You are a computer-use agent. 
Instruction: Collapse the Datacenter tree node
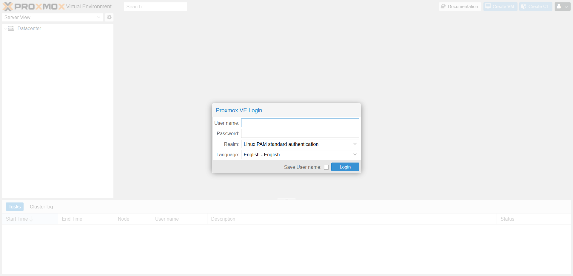tap(6, 29)
